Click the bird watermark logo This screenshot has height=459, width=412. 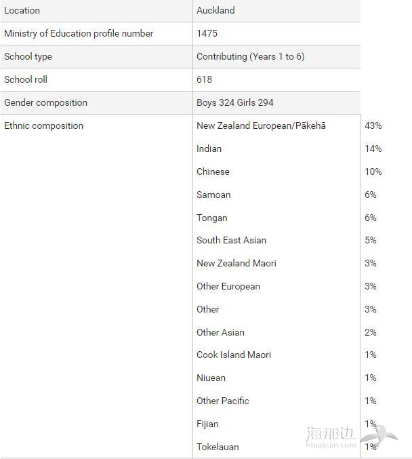pyautogui.click(x=379, y=436)
